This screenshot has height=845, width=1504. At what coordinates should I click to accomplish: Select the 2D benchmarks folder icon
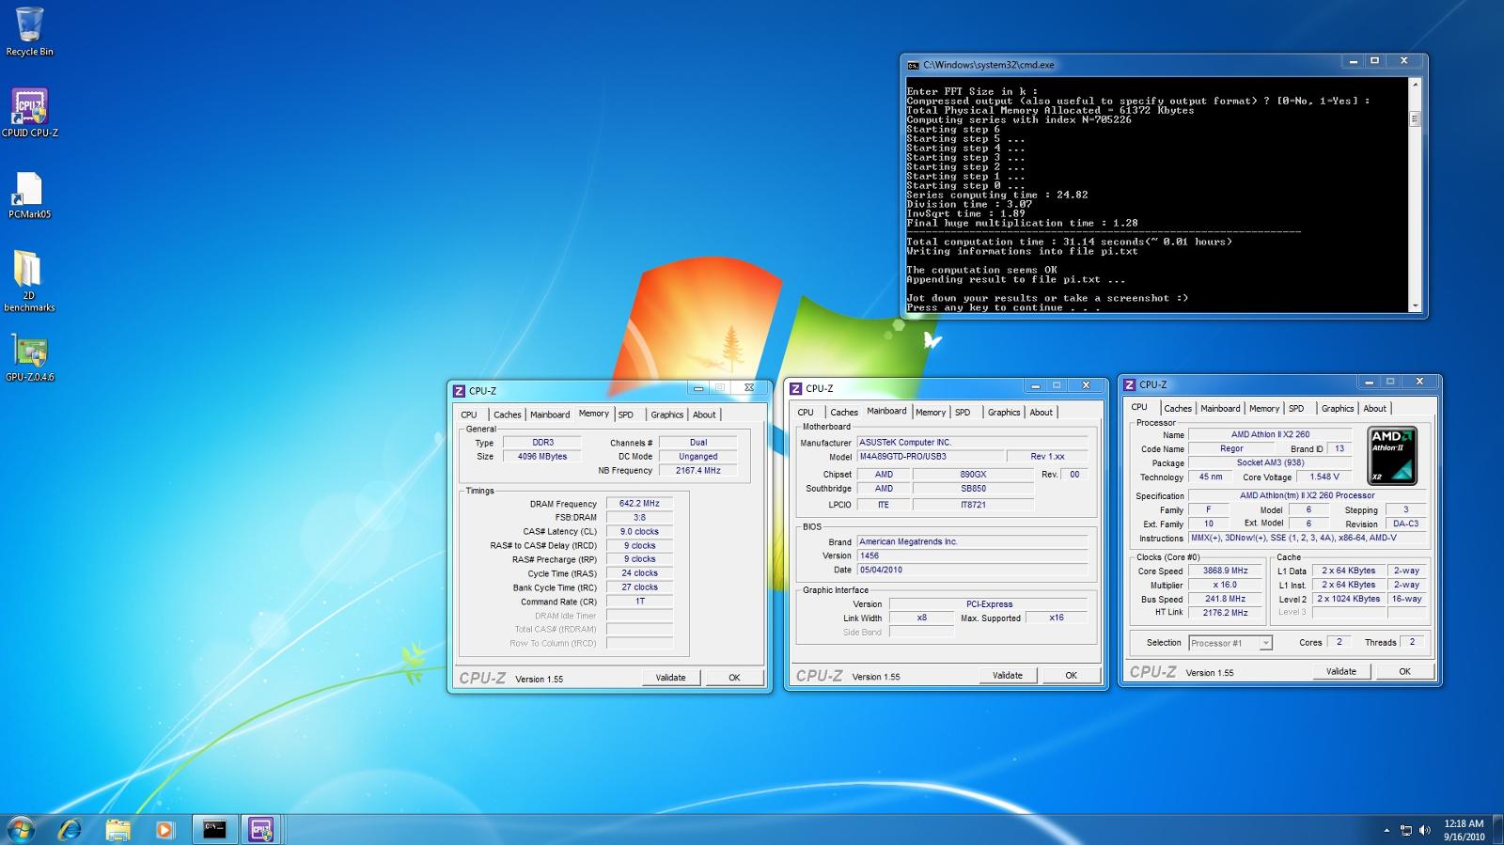pyautogui.click(x=29, y=280)
